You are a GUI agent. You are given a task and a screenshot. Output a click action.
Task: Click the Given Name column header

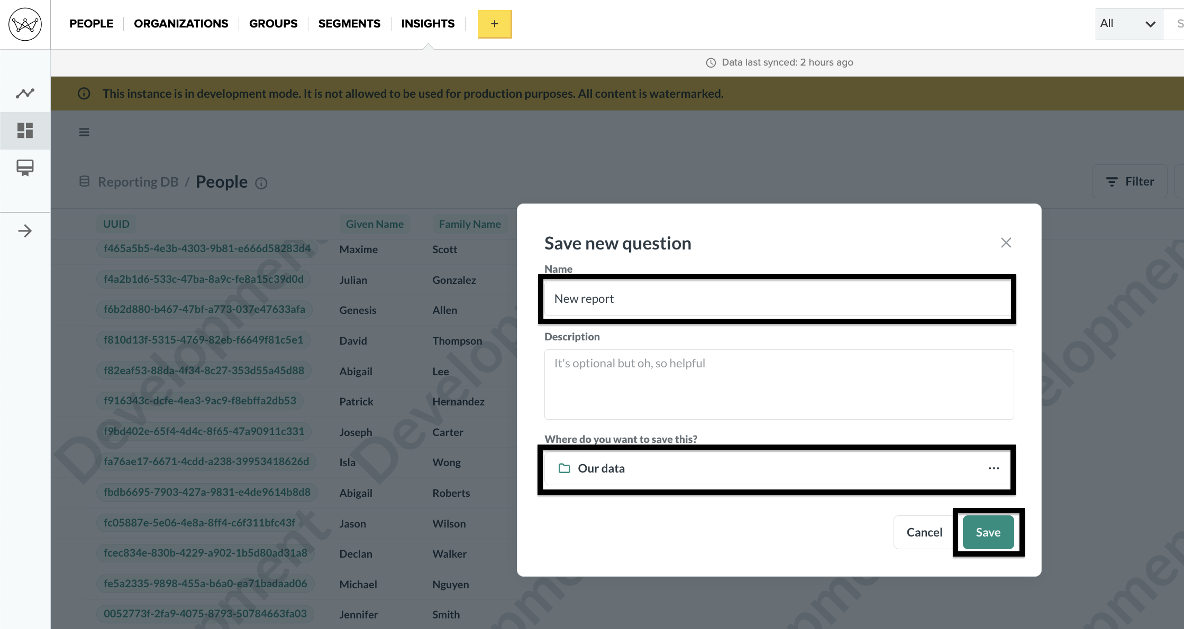click(375, 224)
